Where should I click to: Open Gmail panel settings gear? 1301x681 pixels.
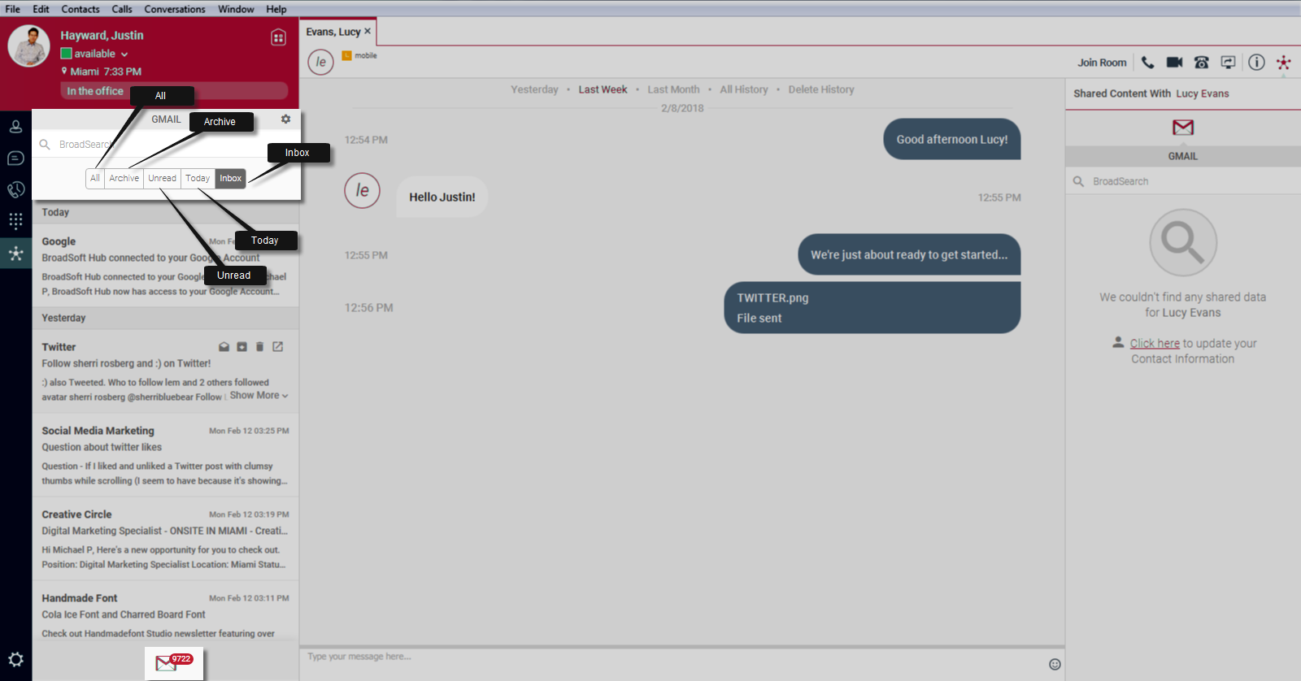click(285, 119)
